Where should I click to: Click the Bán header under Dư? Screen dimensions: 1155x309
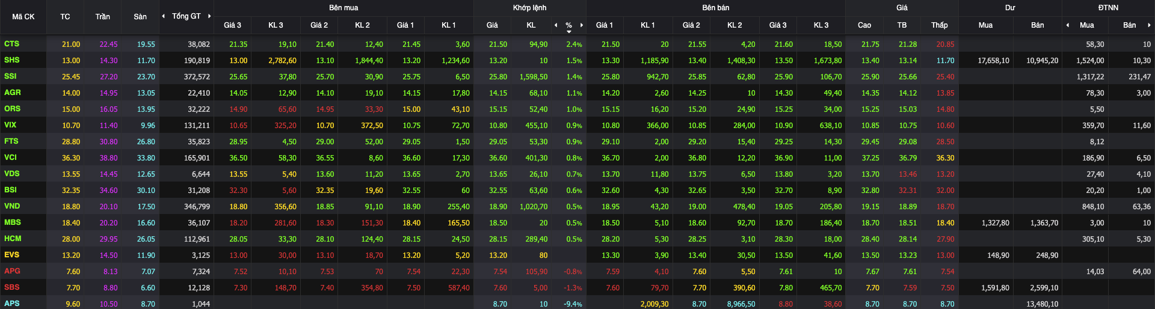1038,25
